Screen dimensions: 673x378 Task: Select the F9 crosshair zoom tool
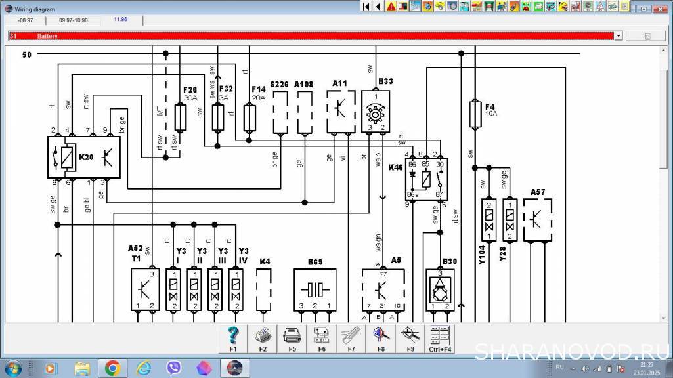(x=410, y=339)
